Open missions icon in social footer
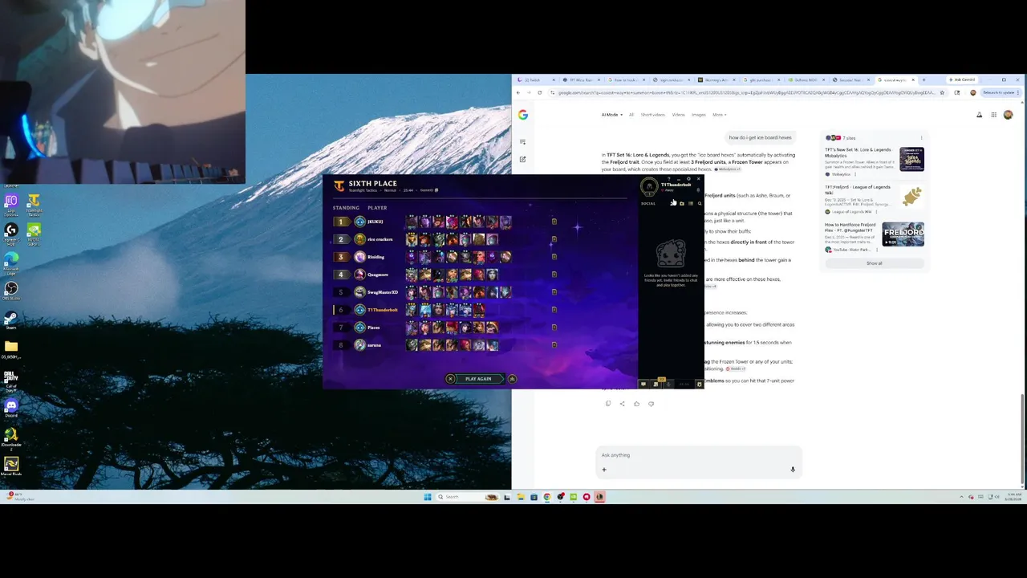Screen dimensions: 1027x578 pos(656,384)
